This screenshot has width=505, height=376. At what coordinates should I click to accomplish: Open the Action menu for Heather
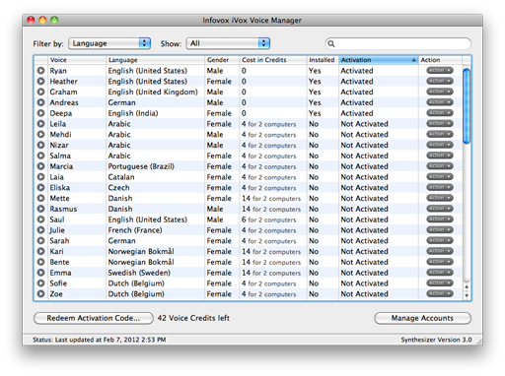click(440, 81)
